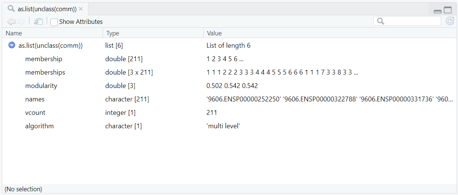Select the membership row

click(x=44, y=59)
